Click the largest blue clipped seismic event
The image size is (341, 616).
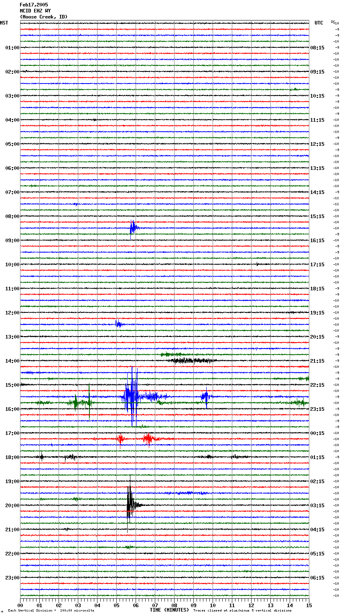point(132,397)
